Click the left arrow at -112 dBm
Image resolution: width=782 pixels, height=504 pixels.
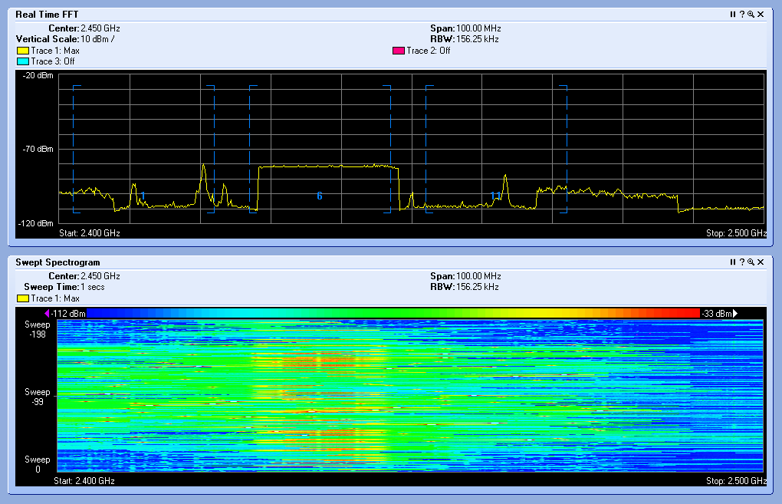pyautogui.click(x=47, y=313)
